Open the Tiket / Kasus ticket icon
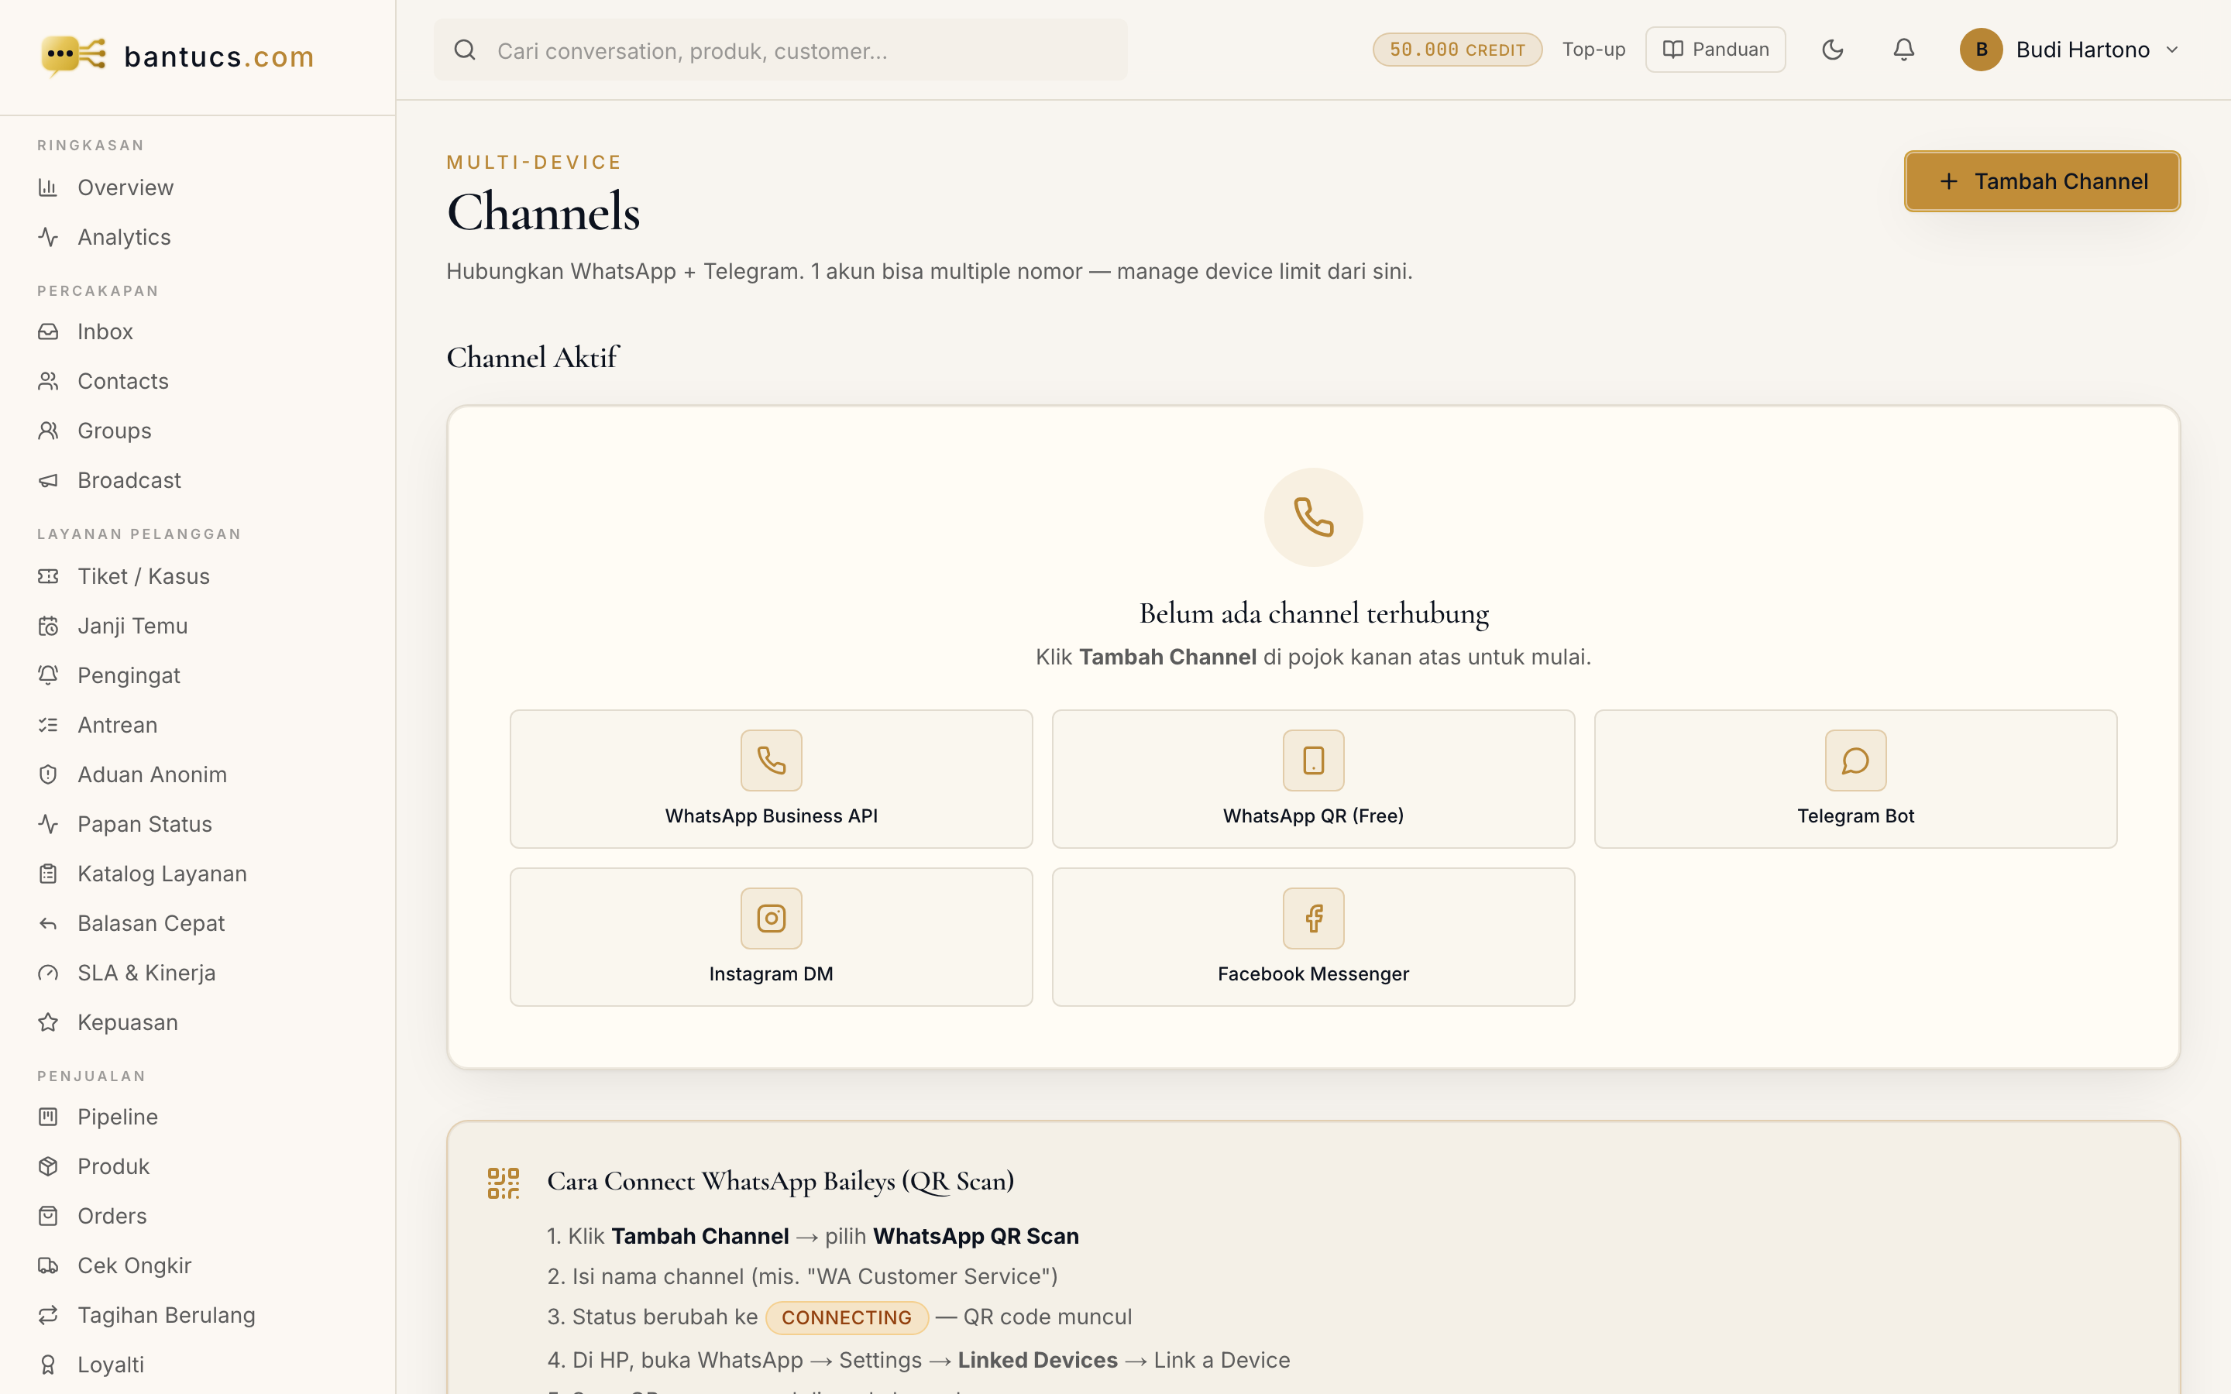The height and width of the screenshot is (1394, 2231). pos(48,576)
